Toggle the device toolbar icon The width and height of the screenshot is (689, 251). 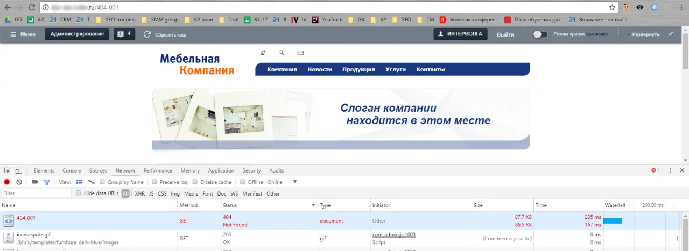point(18,170)
